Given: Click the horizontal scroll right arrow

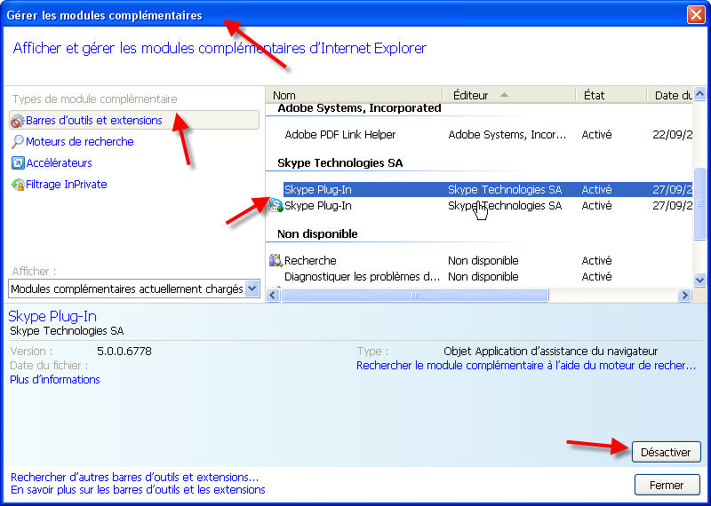Looking at the screenshot, I should (684, 296).
